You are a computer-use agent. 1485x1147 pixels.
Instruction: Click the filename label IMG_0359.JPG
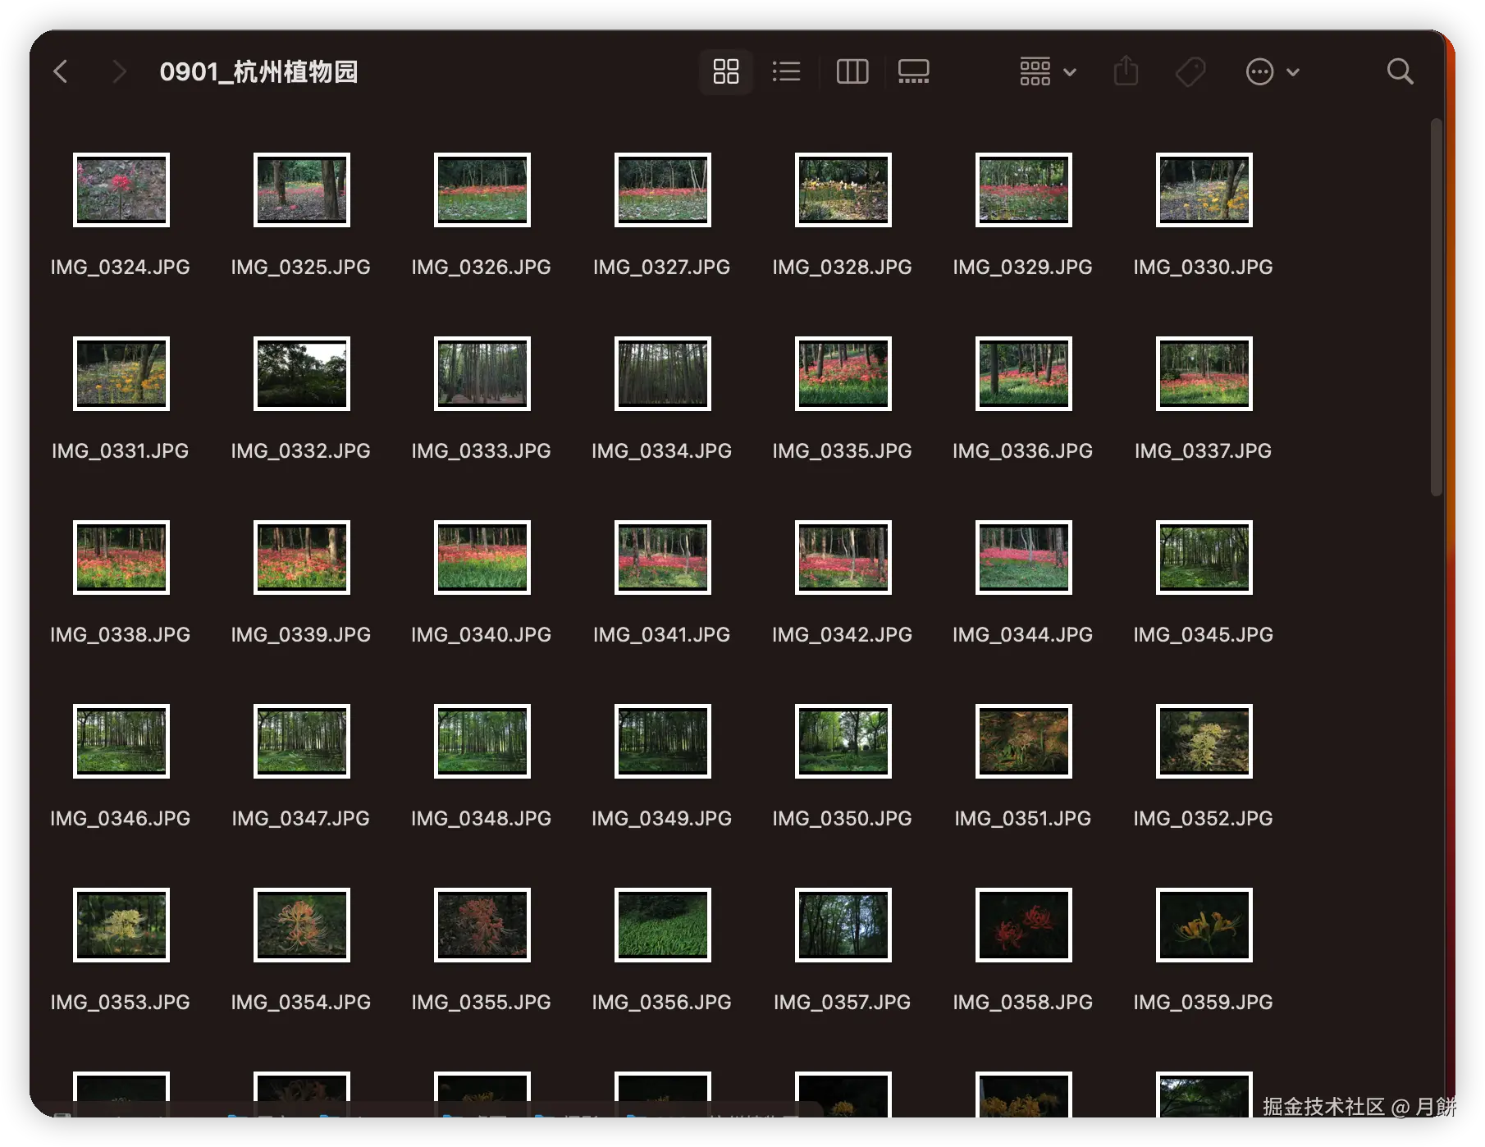(x=1204, y=1003)
